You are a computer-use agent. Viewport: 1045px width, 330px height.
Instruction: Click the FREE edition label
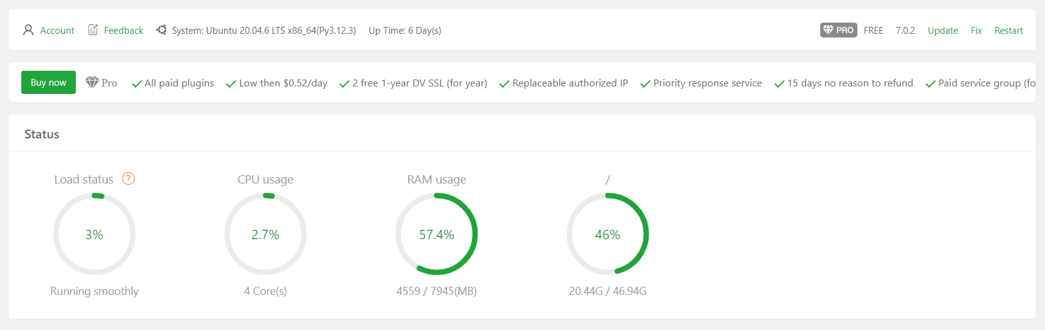873,31
